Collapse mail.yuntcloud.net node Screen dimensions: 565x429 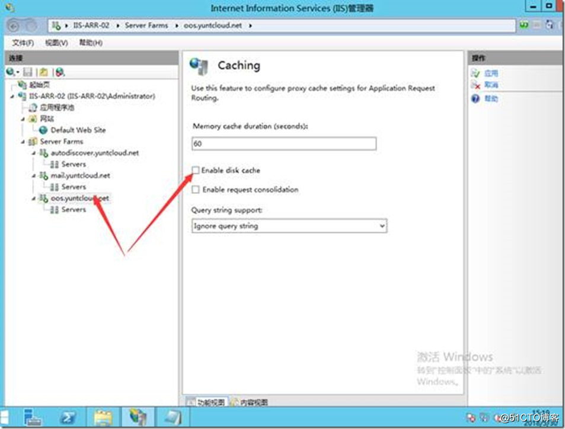click(34, 176)
